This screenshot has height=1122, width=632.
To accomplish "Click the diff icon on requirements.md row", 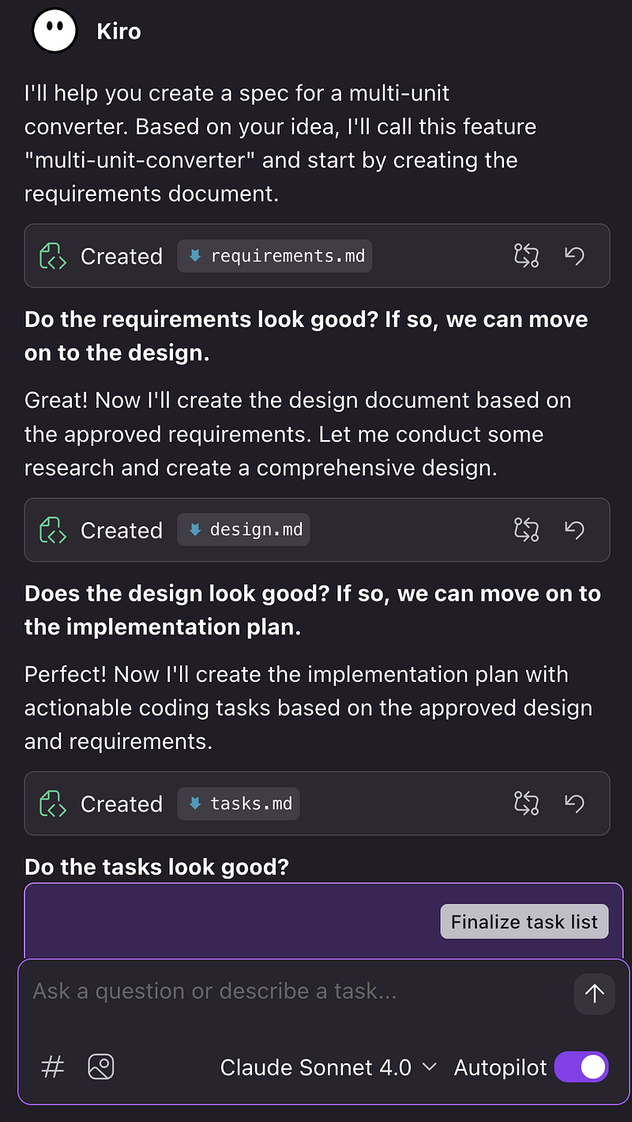I will point(526,255).
